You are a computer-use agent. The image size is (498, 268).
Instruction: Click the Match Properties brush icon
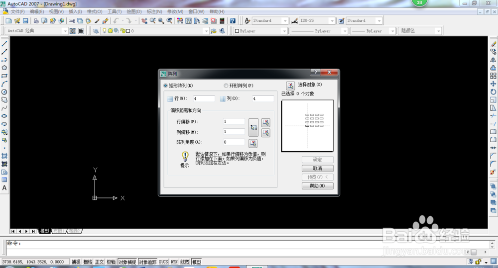pyautogui.click(x=97, y=20)
